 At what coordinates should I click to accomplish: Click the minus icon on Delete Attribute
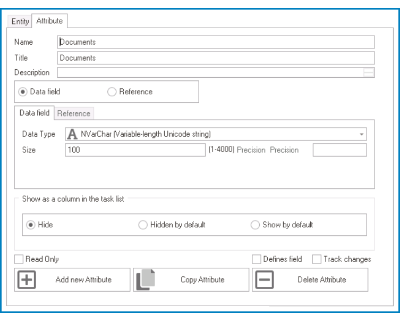(265, 280)
